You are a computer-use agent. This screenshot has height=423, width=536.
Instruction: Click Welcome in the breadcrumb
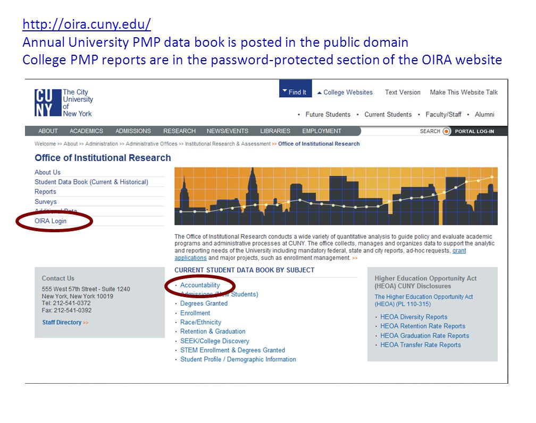[x=45, y=144]
